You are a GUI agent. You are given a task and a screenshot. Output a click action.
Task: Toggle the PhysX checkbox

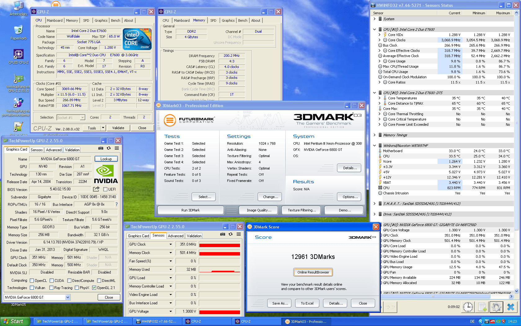[77, 288]
